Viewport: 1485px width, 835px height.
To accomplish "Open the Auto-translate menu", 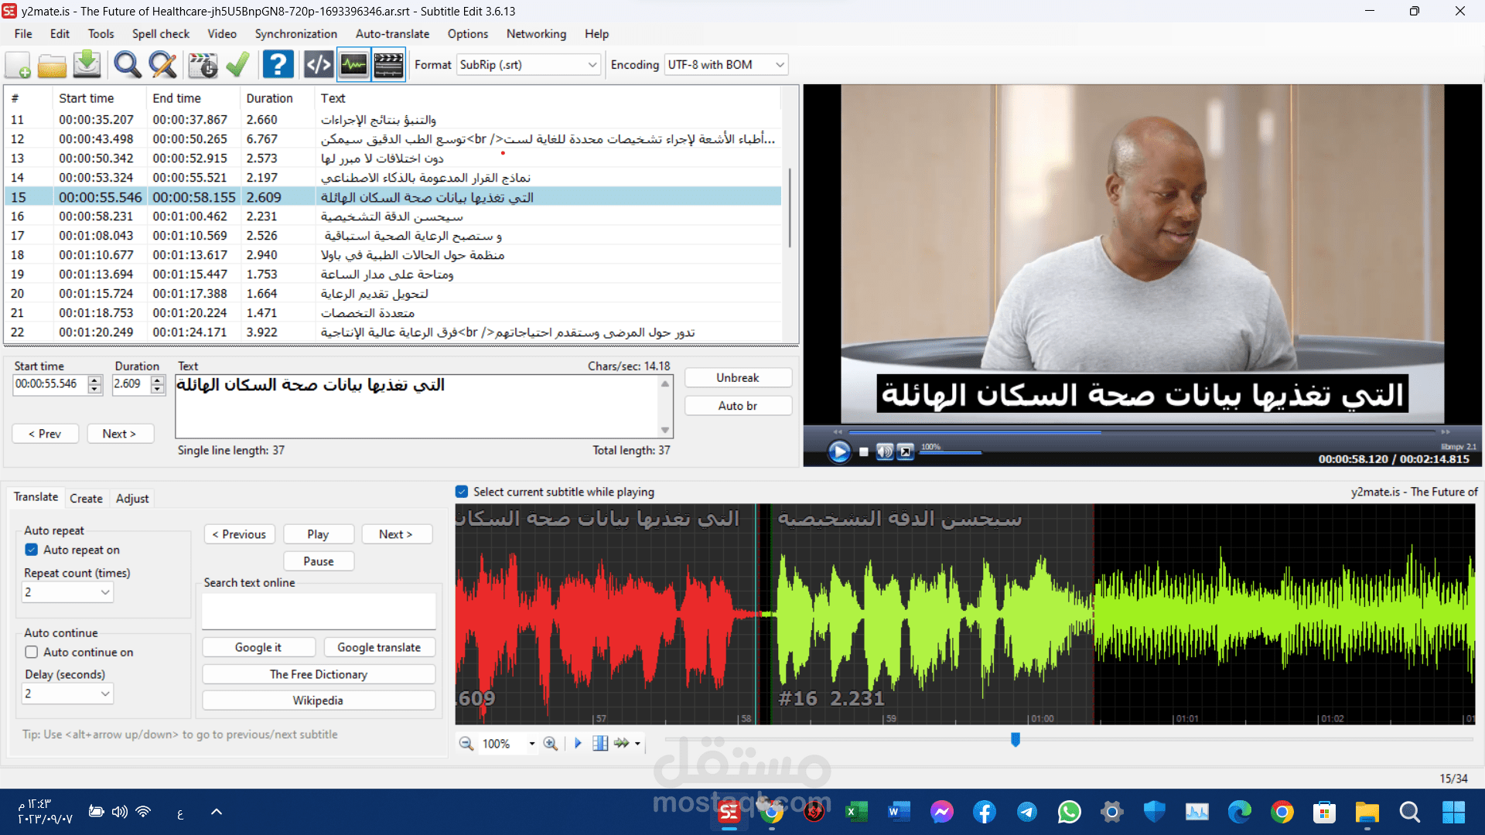I will click(392, 34).
